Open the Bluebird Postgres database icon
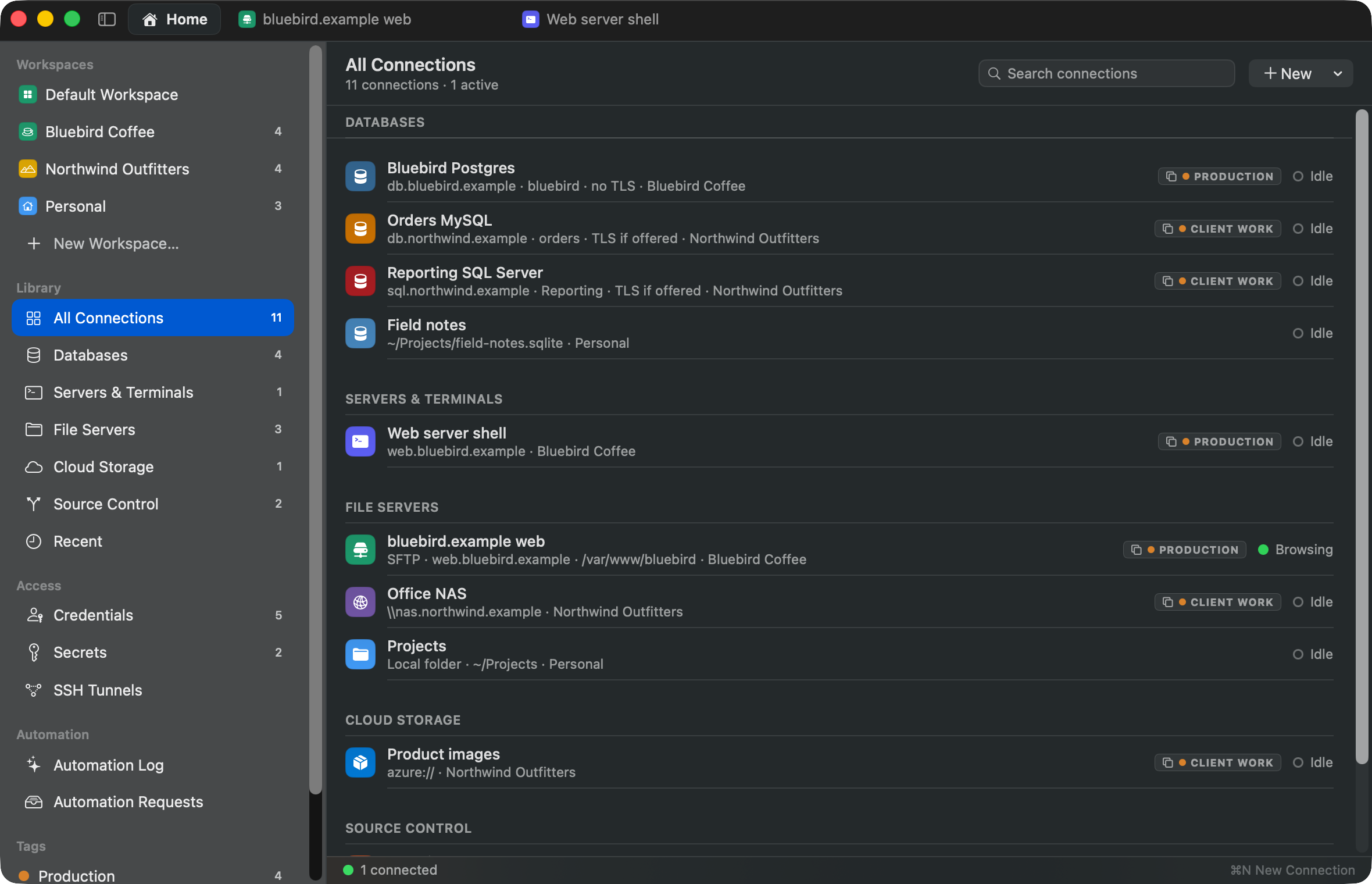 (360, 176)
